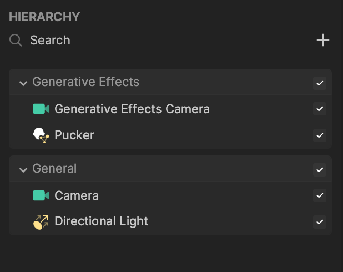Collapse the Generative Effects group chevron

coord(23,83)
